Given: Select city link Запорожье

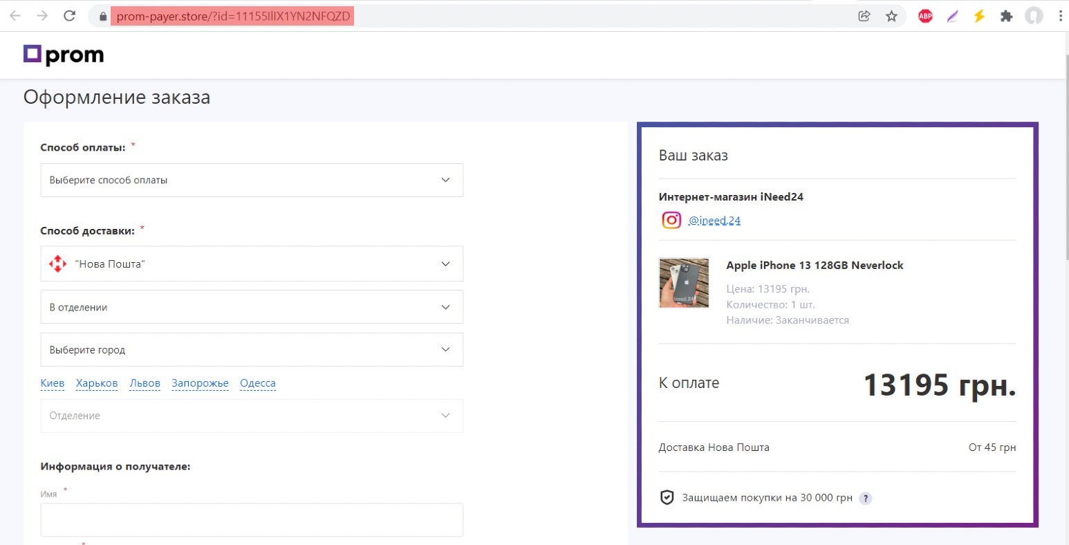Looking at the screenshot, I should pos(200,383).
